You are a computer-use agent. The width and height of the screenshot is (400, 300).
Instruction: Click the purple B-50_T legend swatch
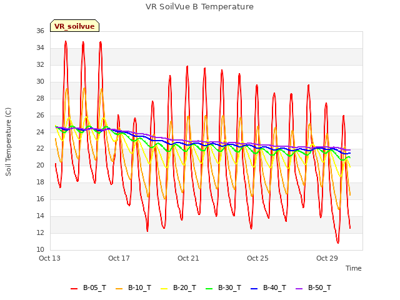click(299, 289)
